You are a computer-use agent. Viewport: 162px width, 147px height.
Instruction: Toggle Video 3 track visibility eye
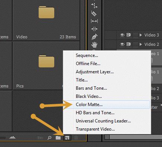[x=122, y=35]
